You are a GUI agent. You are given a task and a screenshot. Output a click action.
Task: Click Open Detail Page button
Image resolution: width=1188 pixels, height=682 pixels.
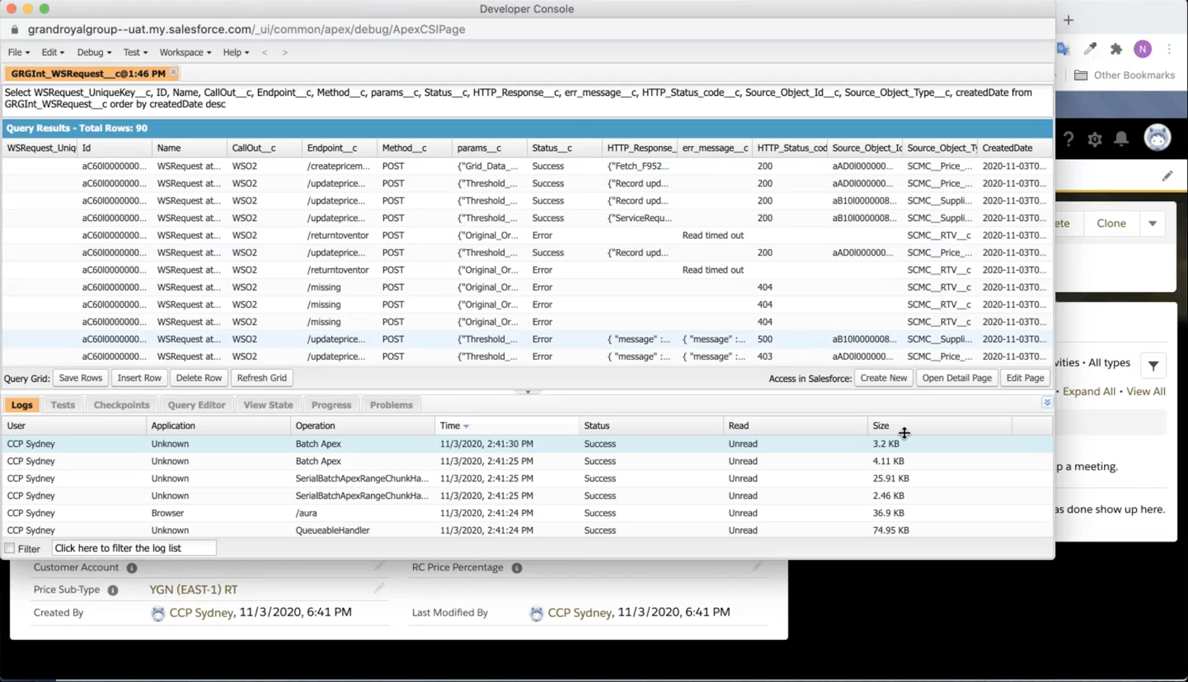pos(956,378)
